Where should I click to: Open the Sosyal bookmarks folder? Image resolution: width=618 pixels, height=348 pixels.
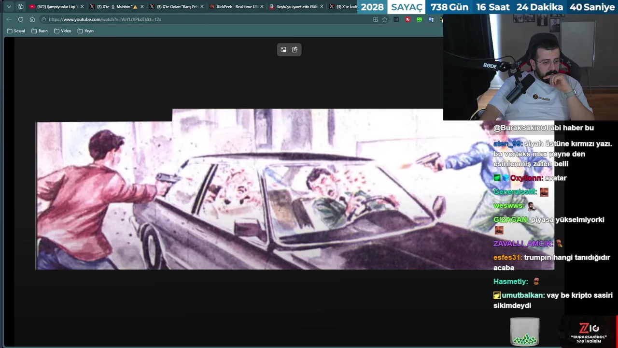click(x=16, y=31)
